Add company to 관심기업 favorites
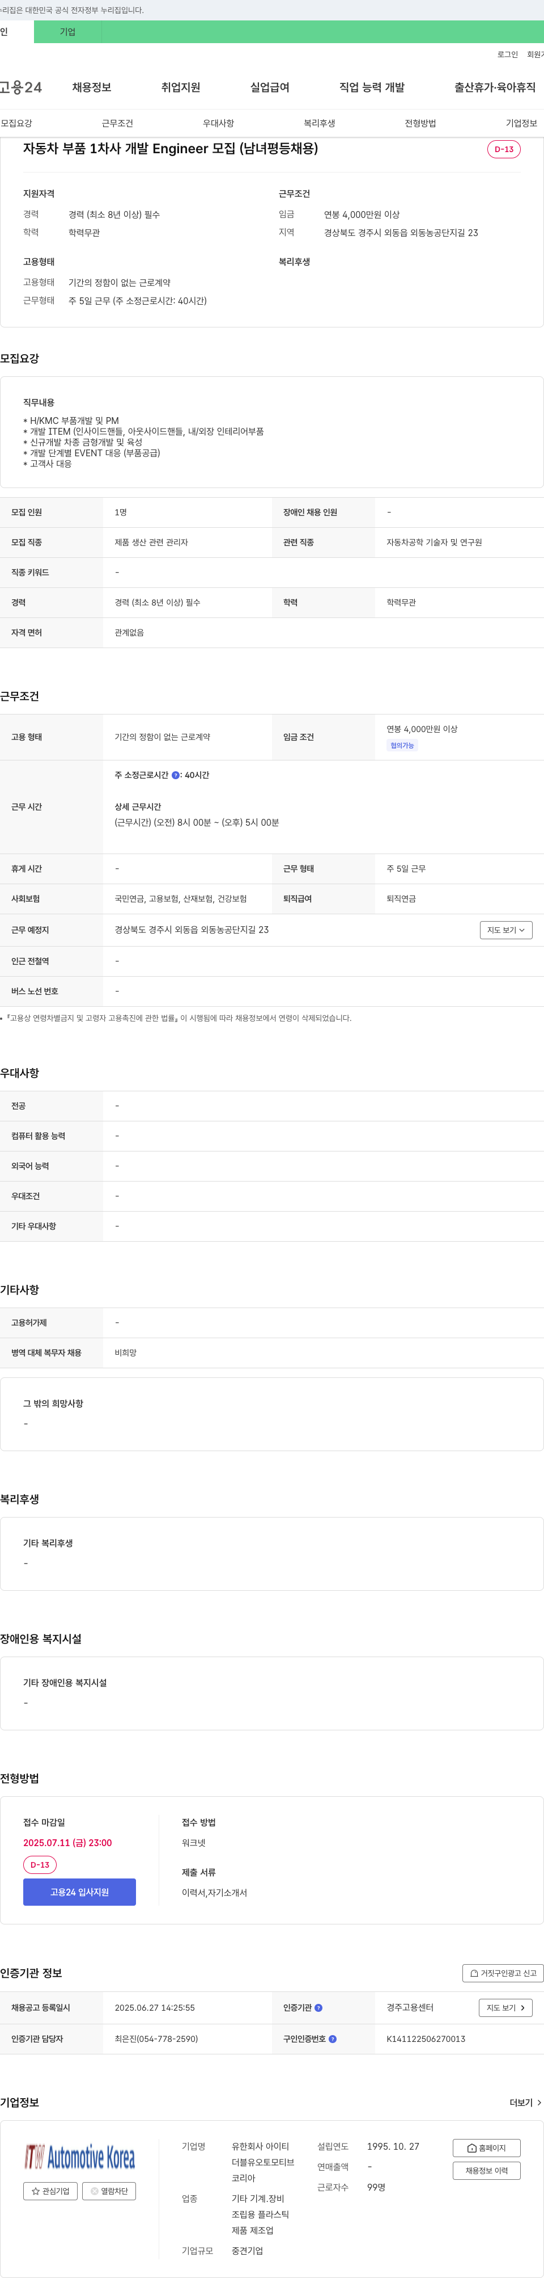The width and height of the screenshot is (544, 2278). (50, 2191)
